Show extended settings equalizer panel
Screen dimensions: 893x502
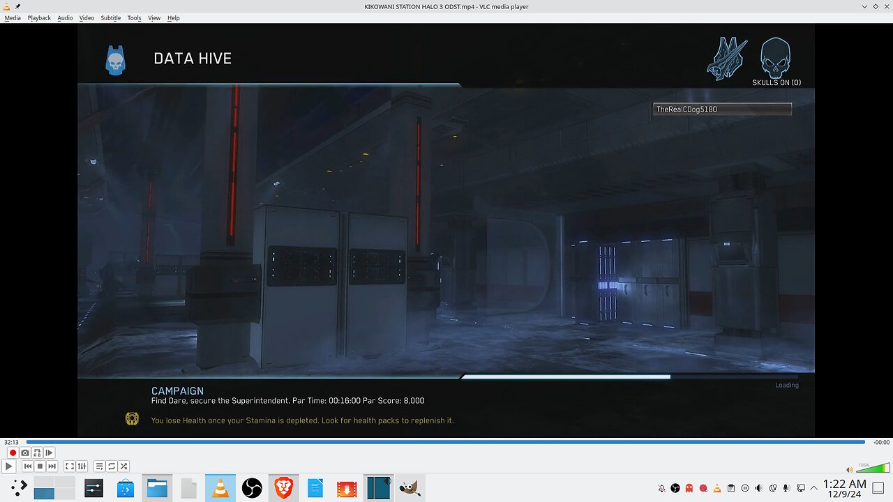click(x=82, y=466)
